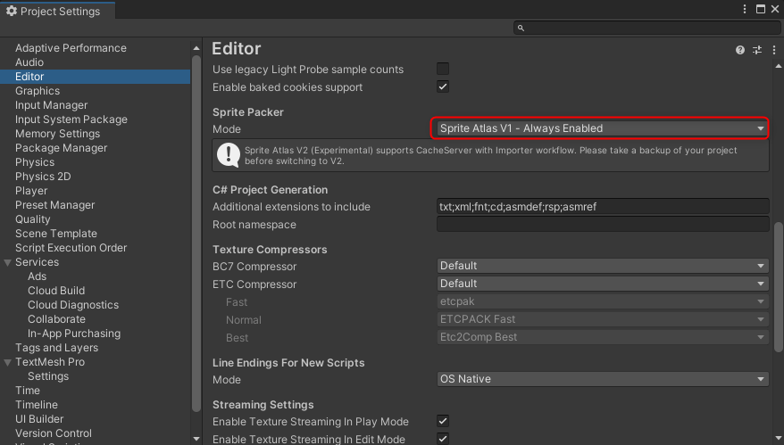784x445 pixels.
Task: Open the Normal ETCPACK Fast dropdown
Action: (602, 319)
